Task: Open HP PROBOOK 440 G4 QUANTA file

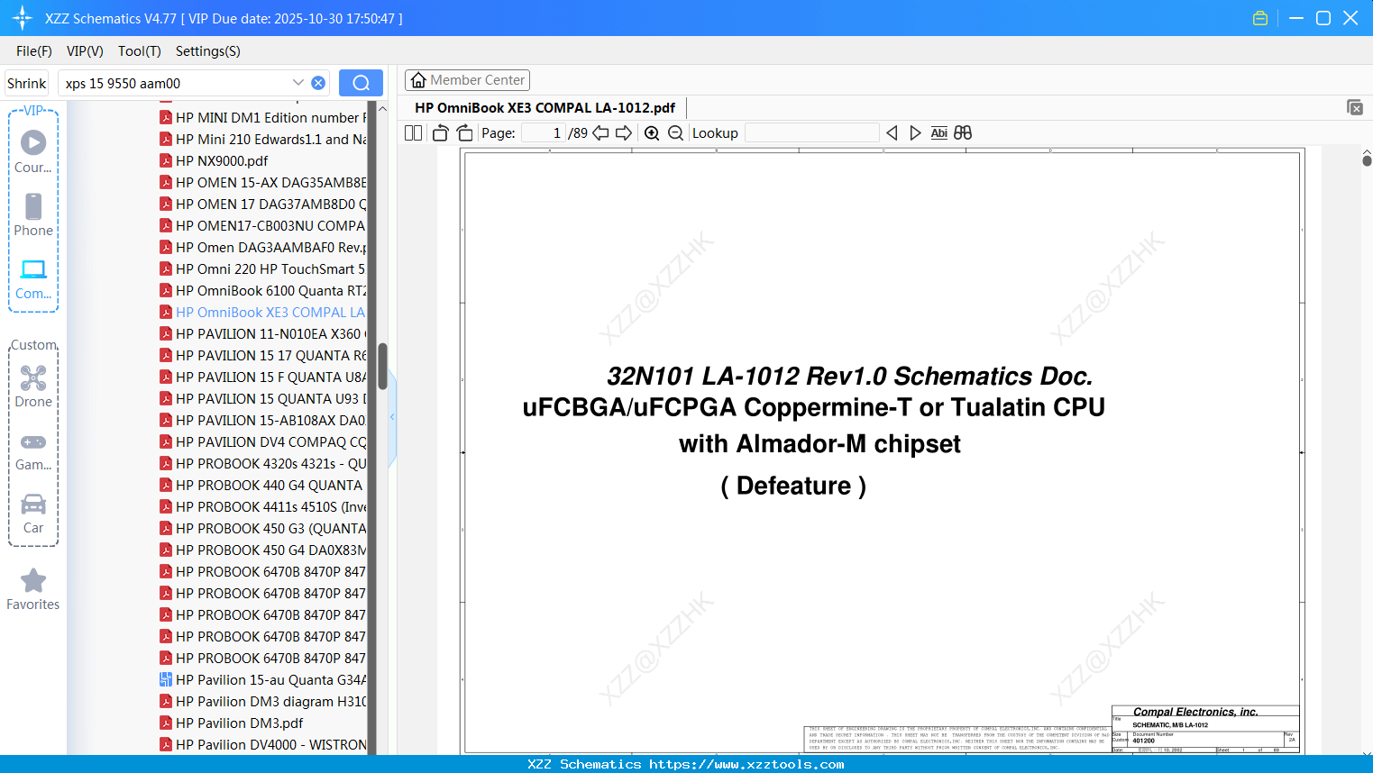Action: pos(261,485)
